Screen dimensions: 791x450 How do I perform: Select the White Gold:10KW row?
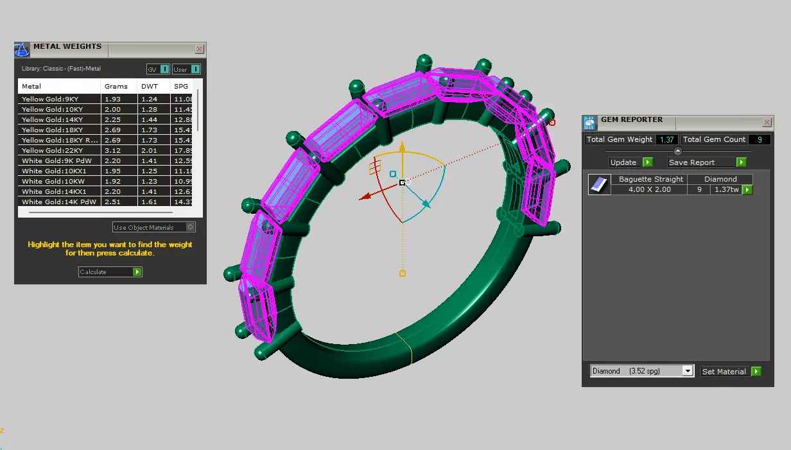coord(105,181)
